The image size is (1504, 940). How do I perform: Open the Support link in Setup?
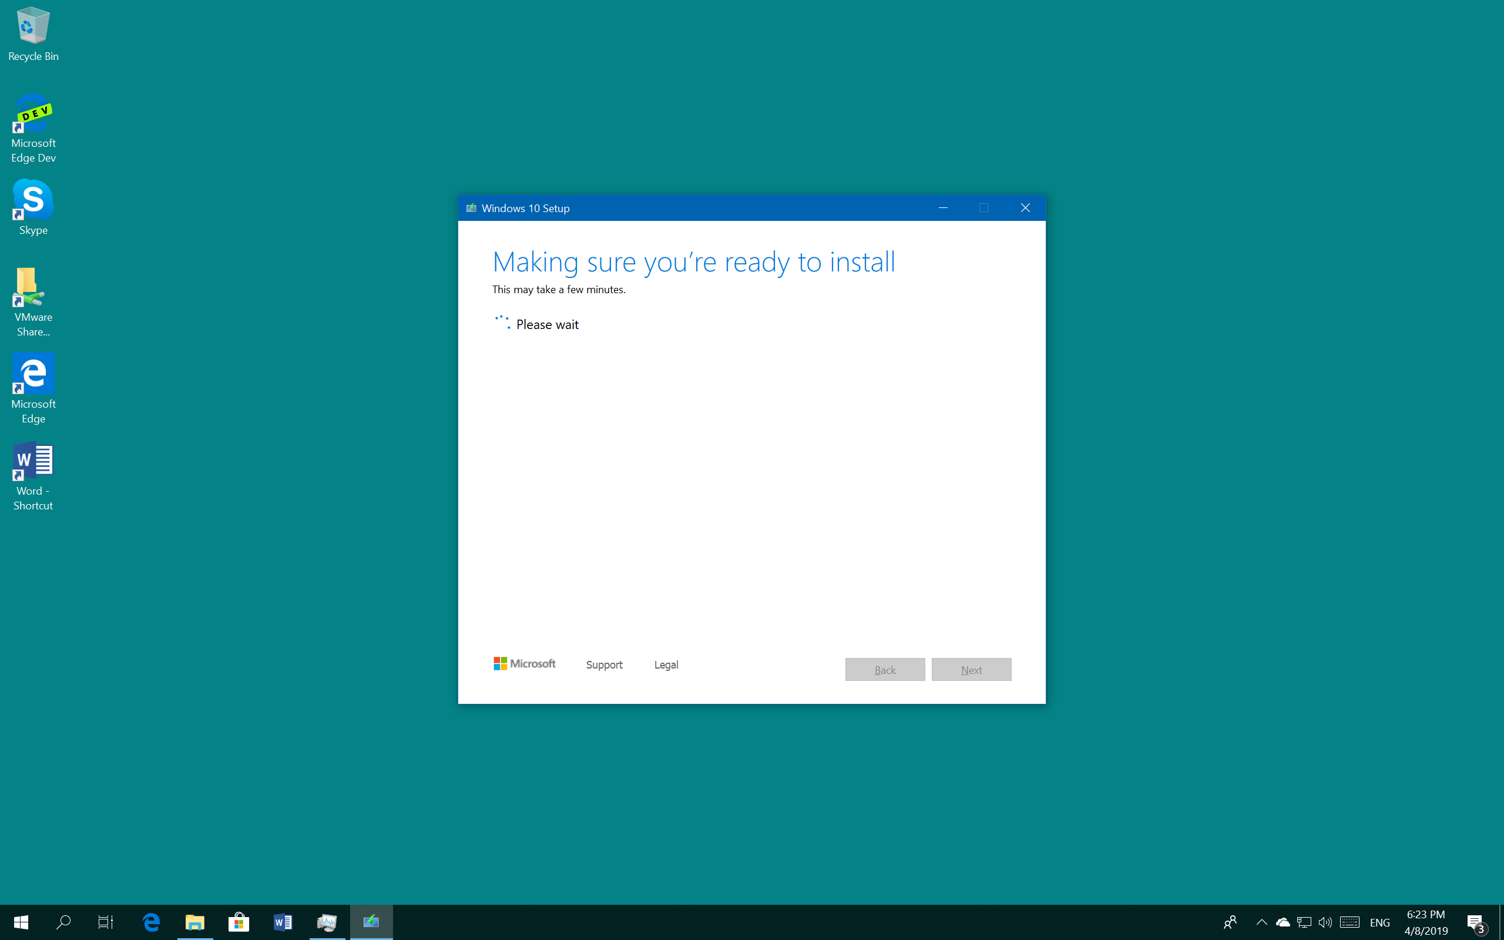pyautogui.click(x=603, y=664)
